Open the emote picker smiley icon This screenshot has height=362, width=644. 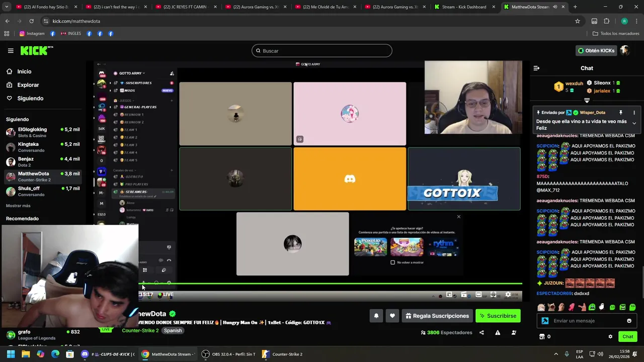pos(629,321)
